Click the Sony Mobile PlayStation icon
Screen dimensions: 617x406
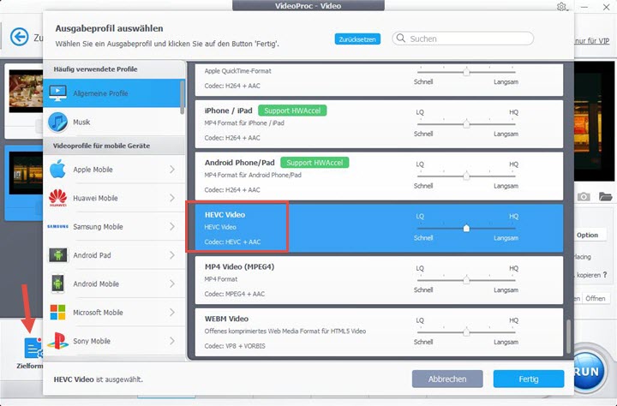pyautogui.click(x=58, y=341)
